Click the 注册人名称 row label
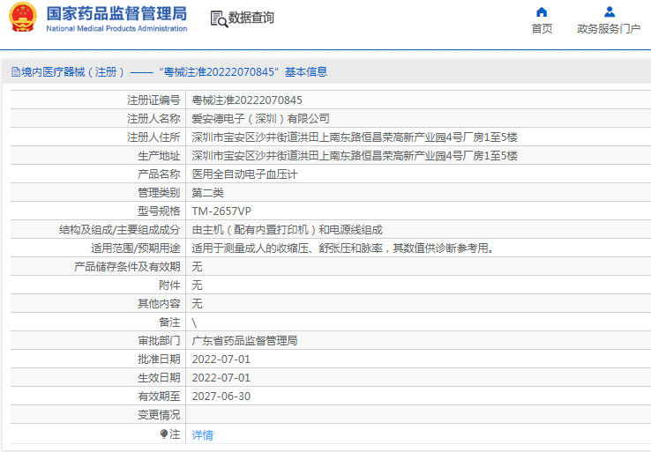The height and width of the screenshot is (452, 651). [153, 119]
